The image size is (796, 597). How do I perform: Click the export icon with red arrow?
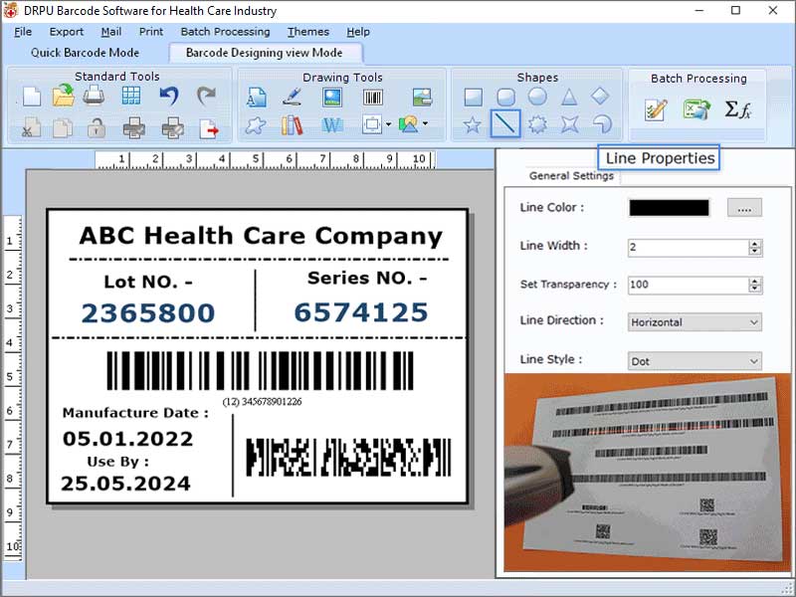pyautogui.click(x=209, y=129)
